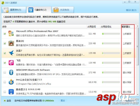The image size is (140, 106).
Task: Click the 飞信 pink icon
Action: coord(11,62)
